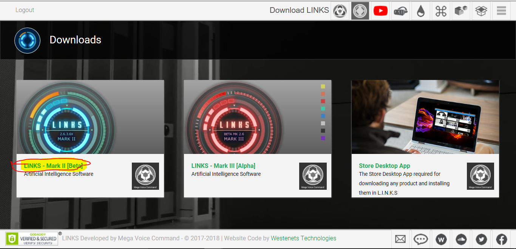516x249 pixels.
Task: Click the Mega Voice Command logo in top toolbar
Action: coord(340,11)
